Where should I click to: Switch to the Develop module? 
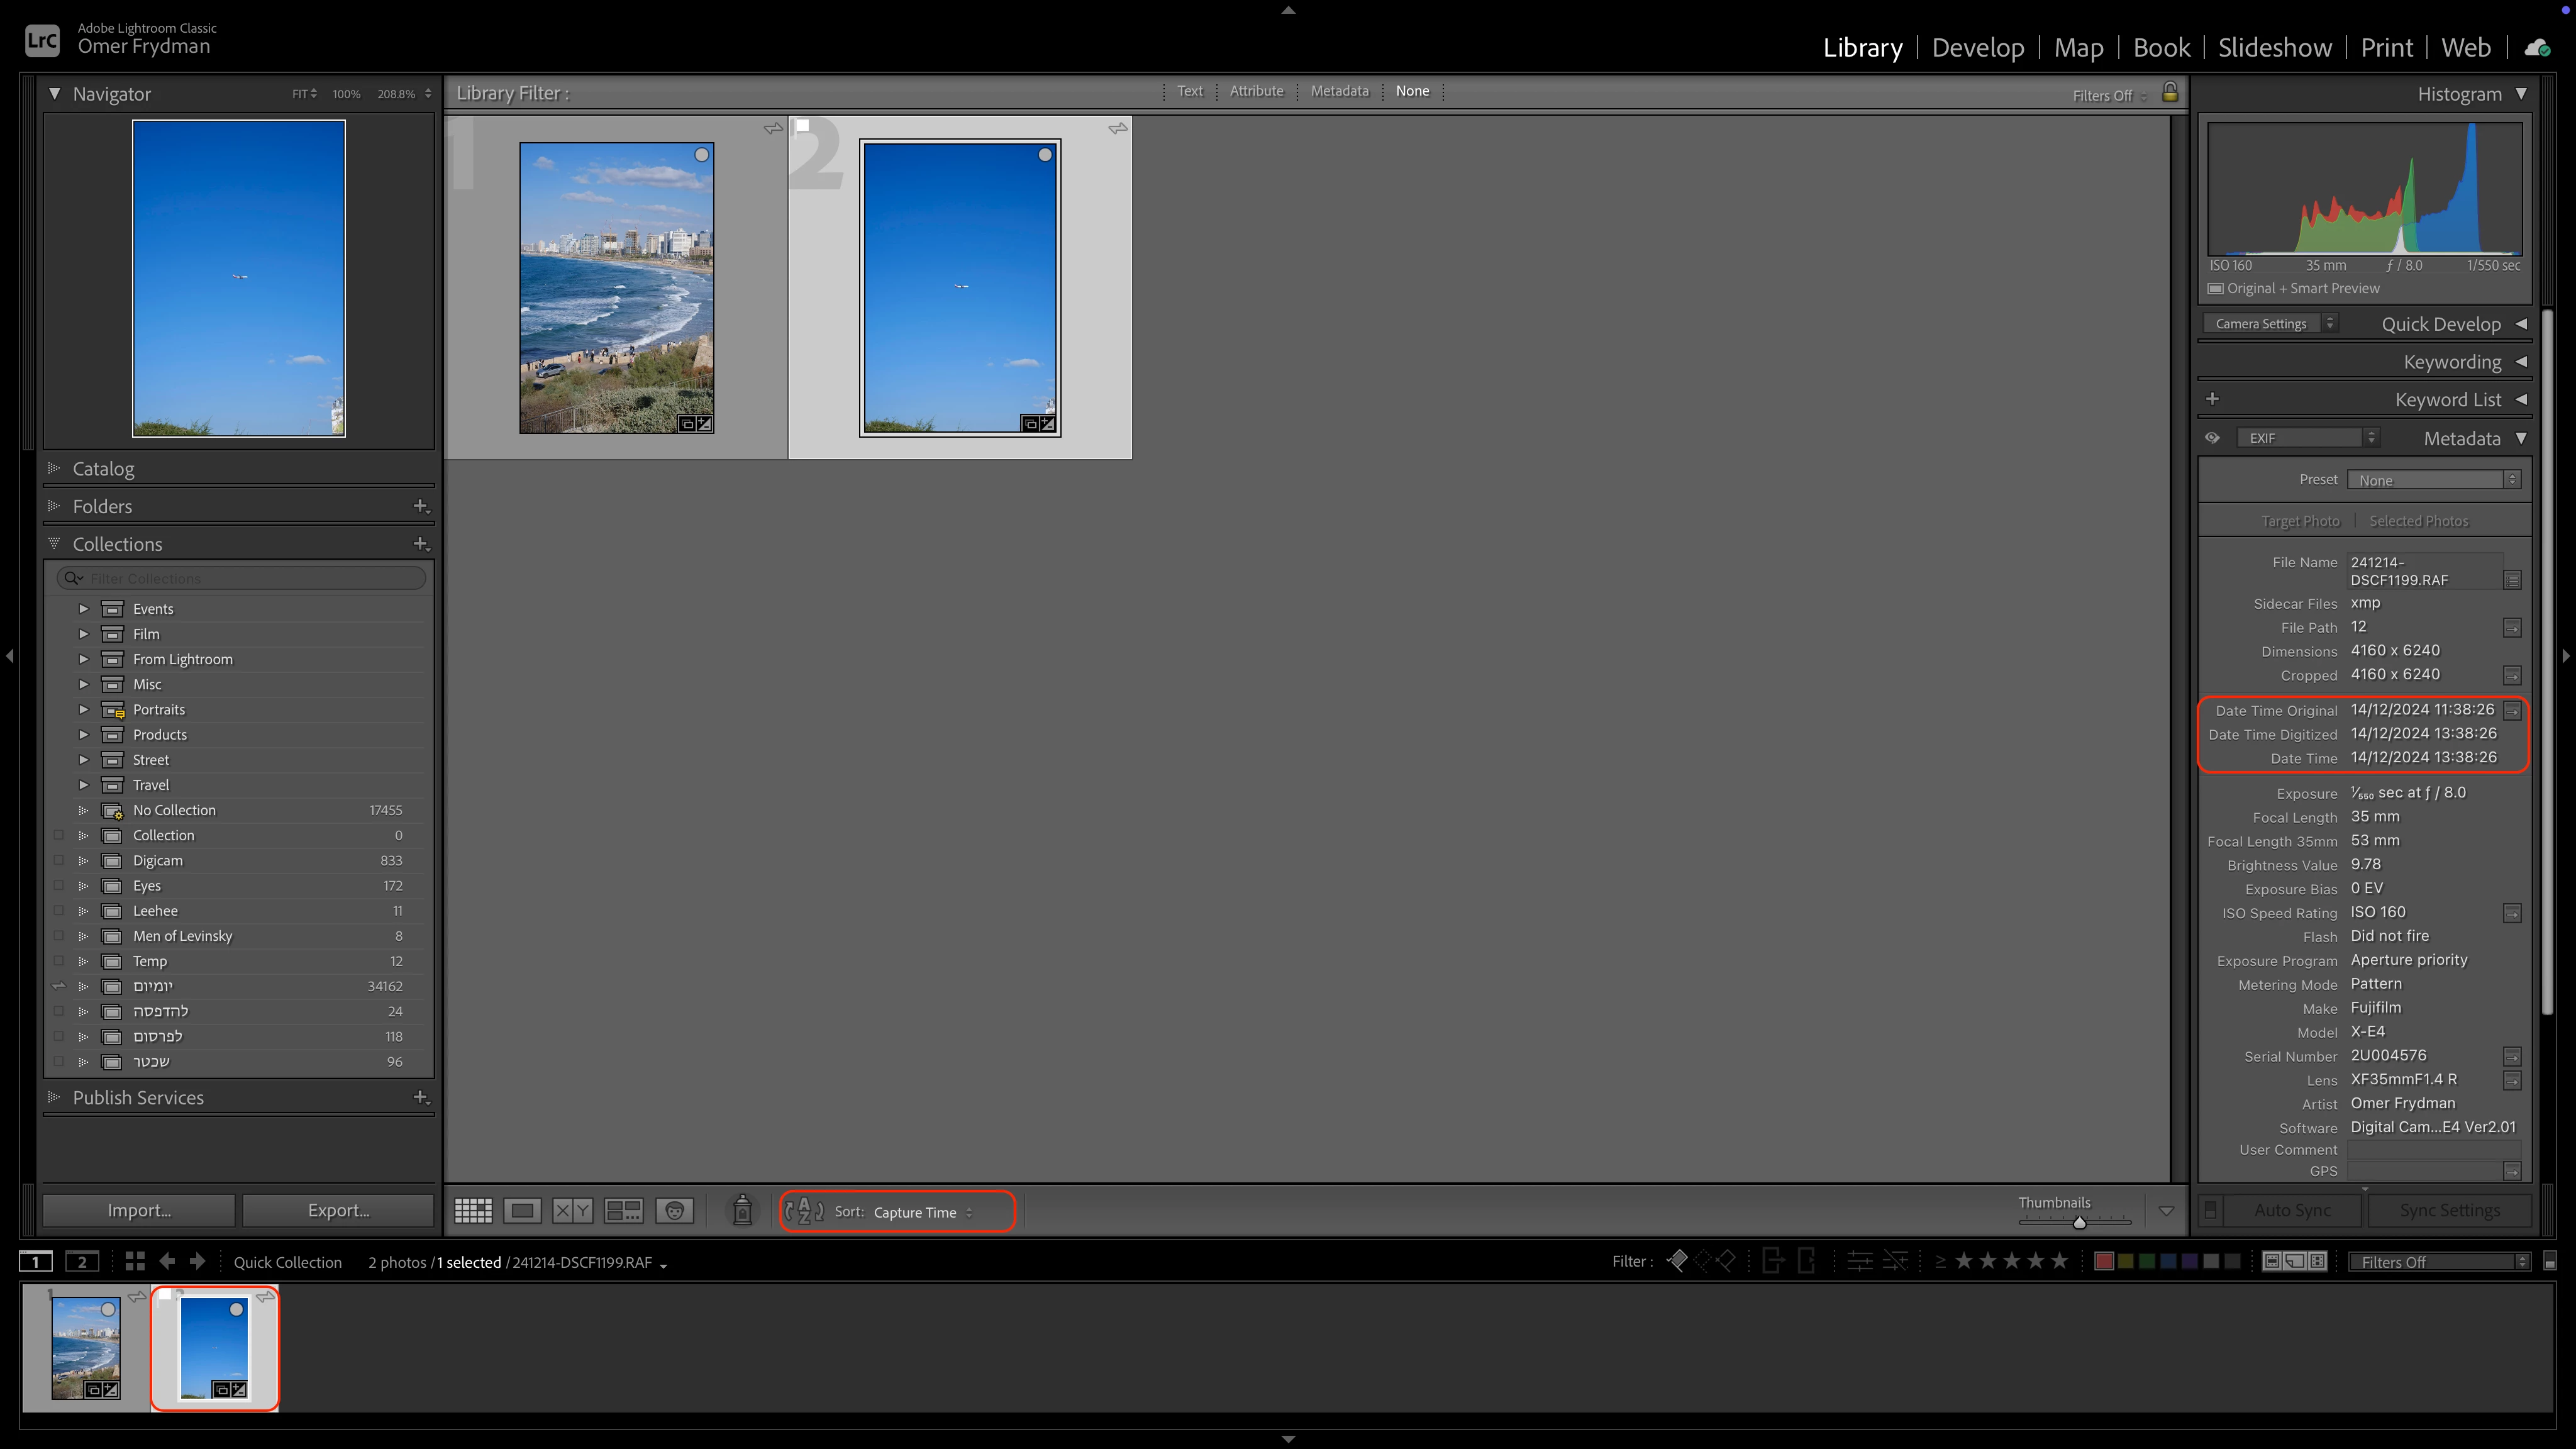[1977, 47]
